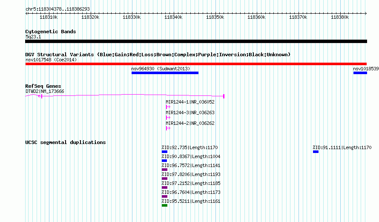Image resolution: width=379 pixels, height=222 pixels.
Task: Select the blue nsv964930 gain variant bar
Action: click(x=165, y=73)
